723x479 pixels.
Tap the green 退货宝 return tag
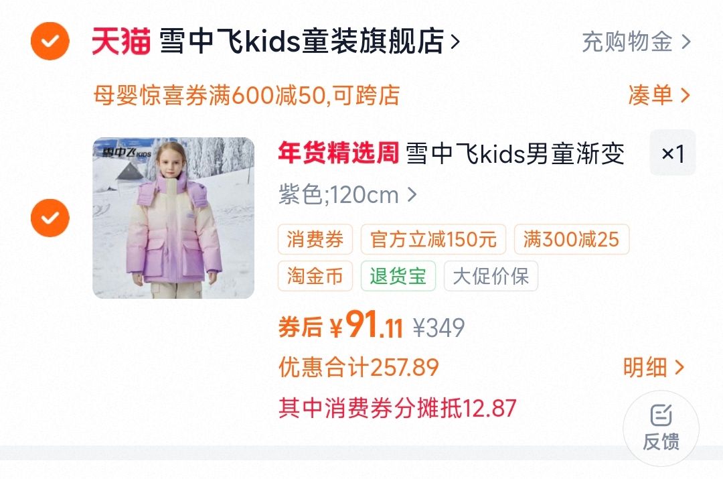[398, 276]
